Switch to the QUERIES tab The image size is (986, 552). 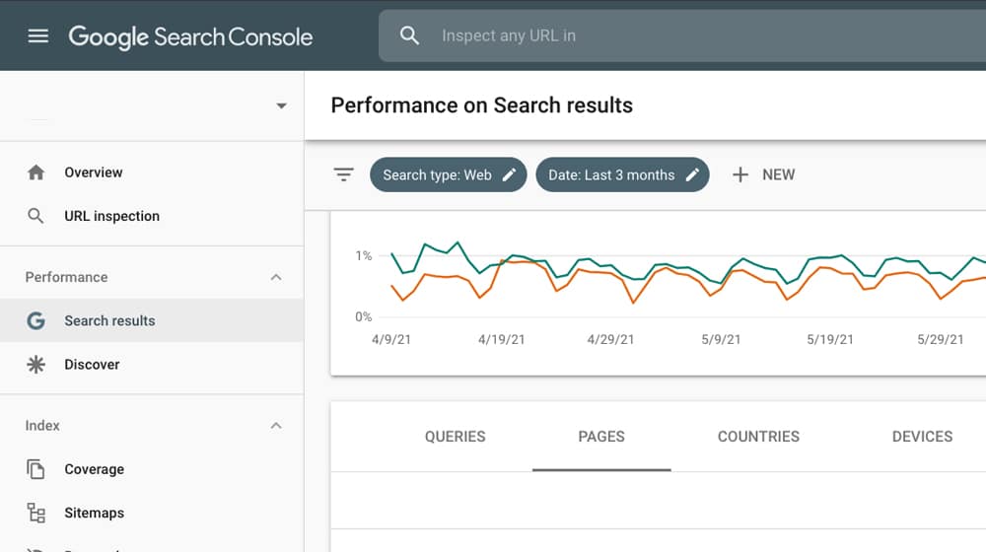(x=456, y=437)
